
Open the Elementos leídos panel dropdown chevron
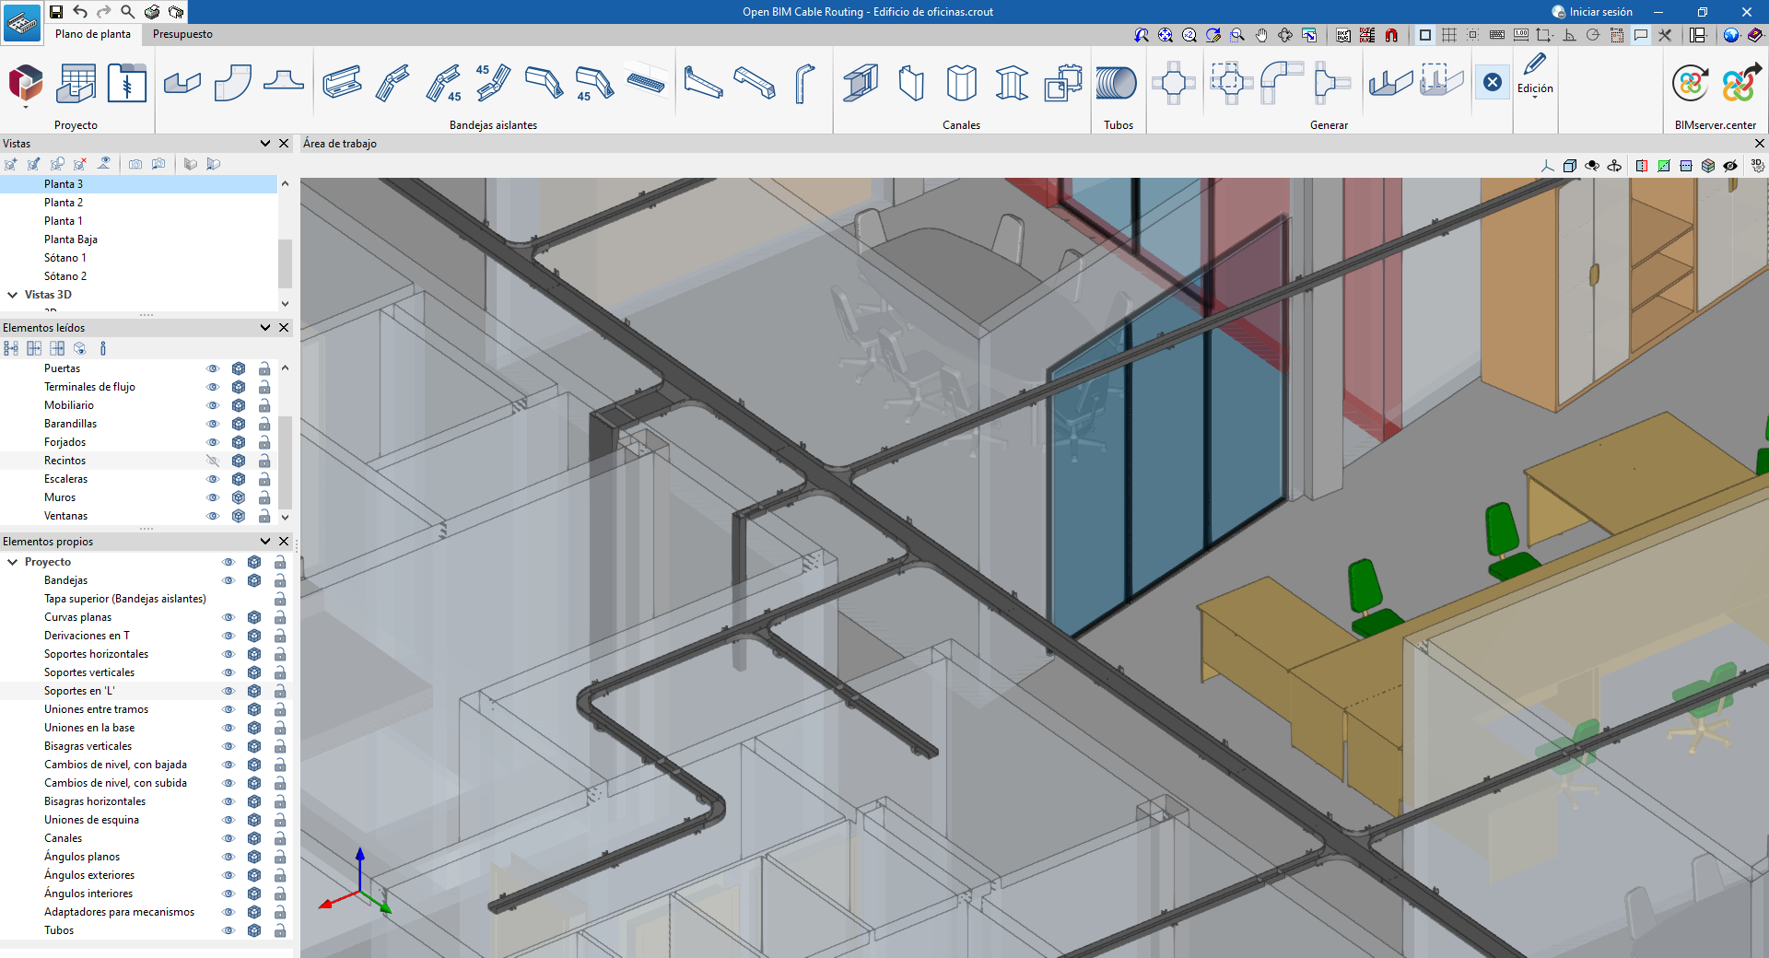coord(265,328)
